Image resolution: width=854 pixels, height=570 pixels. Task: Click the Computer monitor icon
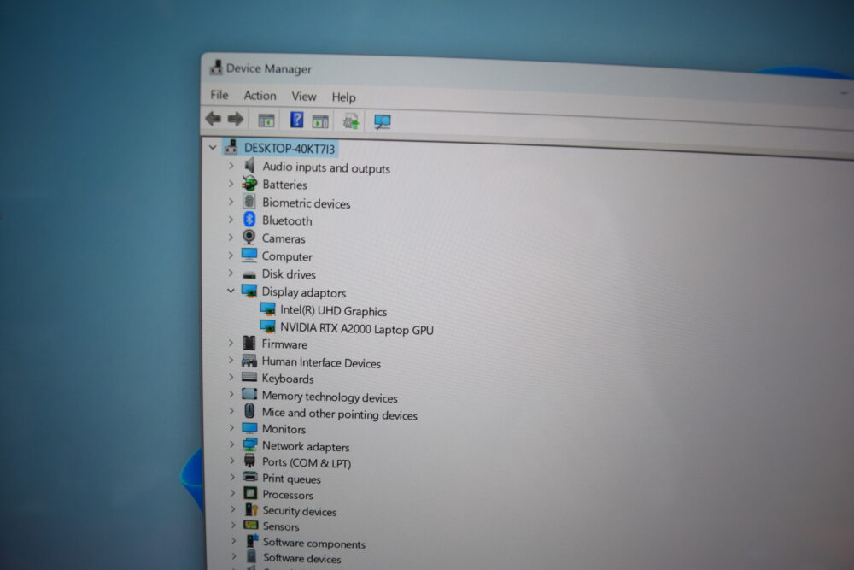(249, 255)
